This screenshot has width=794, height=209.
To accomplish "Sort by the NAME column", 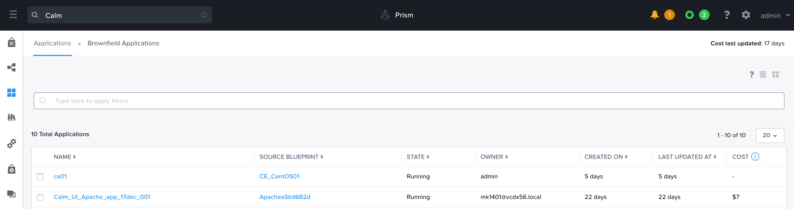I will click(65, 156).
